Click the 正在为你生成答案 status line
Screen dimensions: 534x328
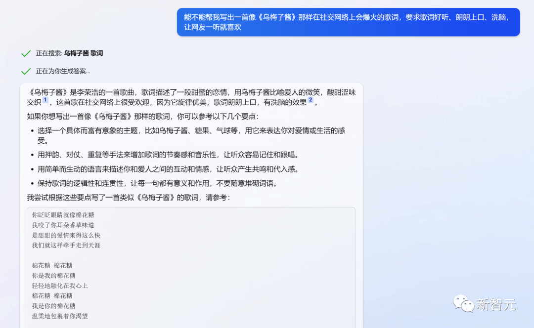(63, 71)
